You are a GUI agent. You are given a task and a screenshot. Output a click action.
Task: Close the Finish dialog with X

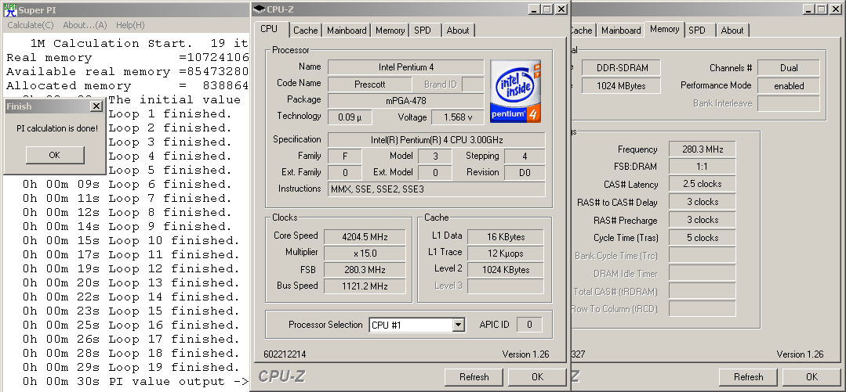pyautogui.click(x=96, y=106)
